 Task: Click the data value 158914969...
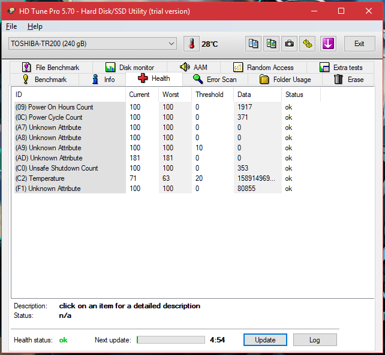point(256,178)
